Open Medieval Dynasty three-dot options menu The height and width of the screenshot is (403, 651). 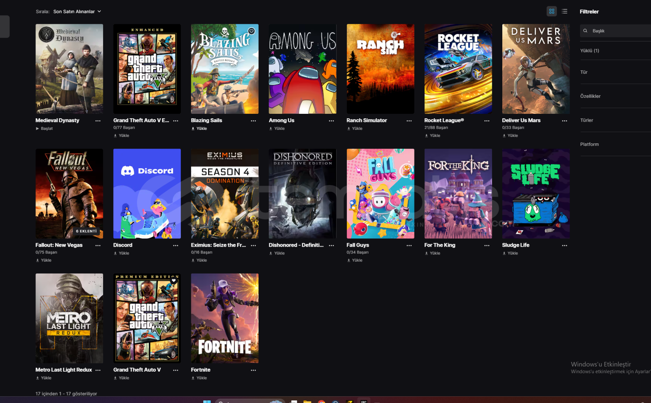(x=98, y=121)
